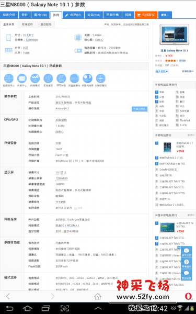The height and width of the screenshot is (314, 196).
Task: Click the 三轴陀螺仪 gyroscope feature icon
Action: (x=100, y=78)
